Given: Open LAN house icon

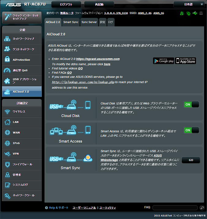Looking at the screenshot, I should pos(7,122).
